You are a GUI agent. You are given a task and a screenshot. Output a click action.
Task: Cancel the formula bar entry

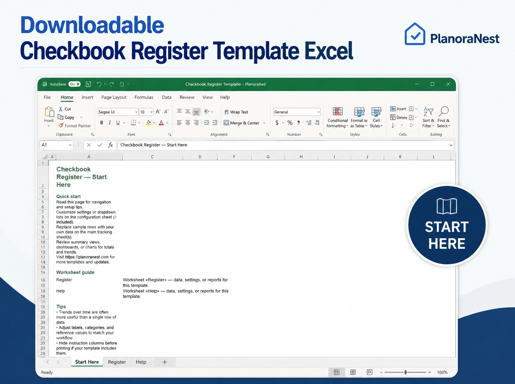coord(89,145)
